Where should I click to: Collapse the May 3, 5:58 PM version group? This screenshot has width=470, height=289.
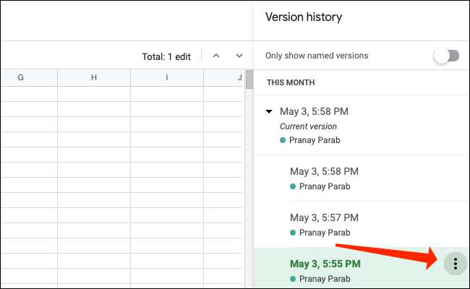270,111
